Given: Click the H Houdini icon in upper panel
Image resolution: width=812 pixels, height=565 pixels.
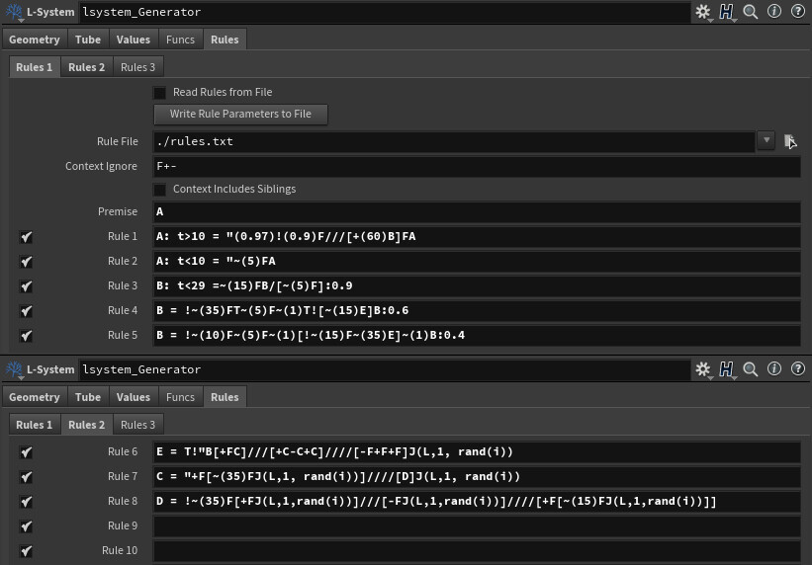Looking at the screenshot, I should [x=727, y=12].
